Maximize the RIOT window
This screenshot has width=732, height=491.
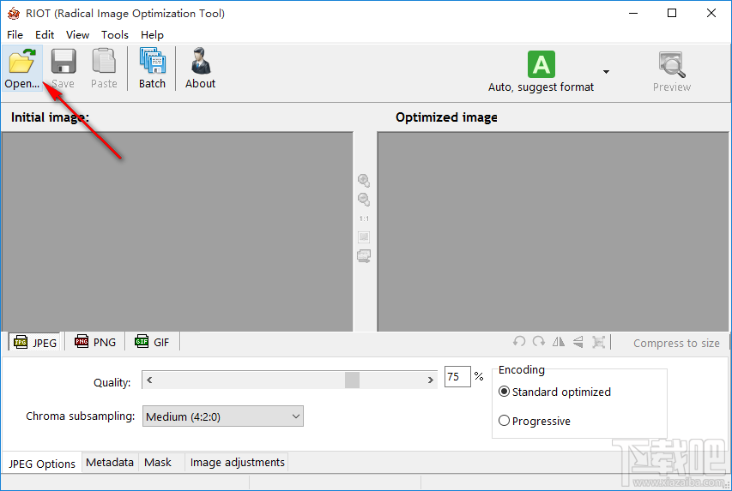click(672, 14)
